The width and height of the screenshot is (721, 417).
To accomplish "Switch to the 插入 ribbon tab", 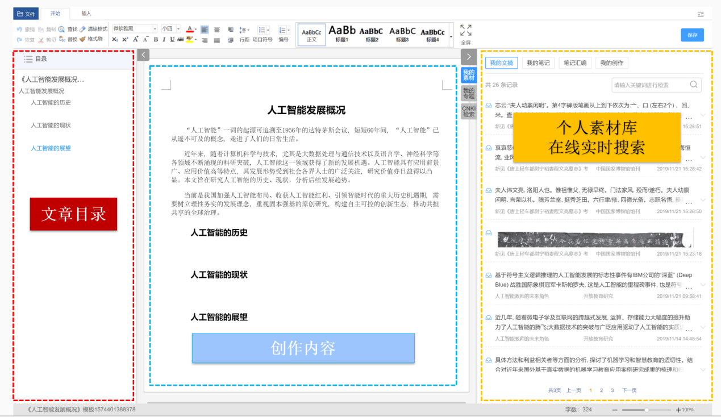I will [86, 14].
